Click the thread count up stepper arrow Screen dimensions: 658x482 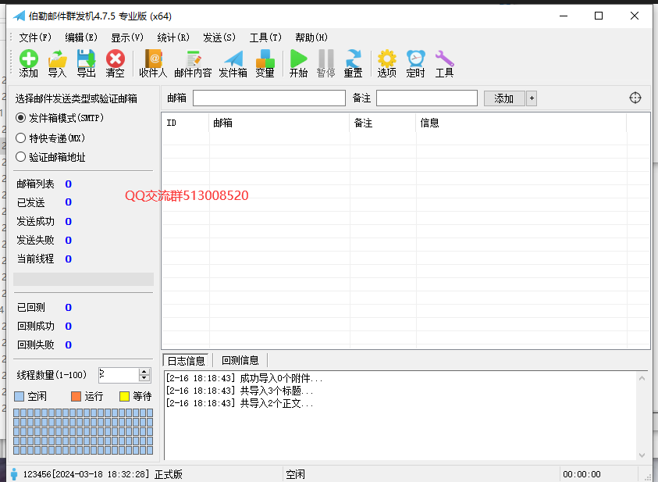click(142, 371)
